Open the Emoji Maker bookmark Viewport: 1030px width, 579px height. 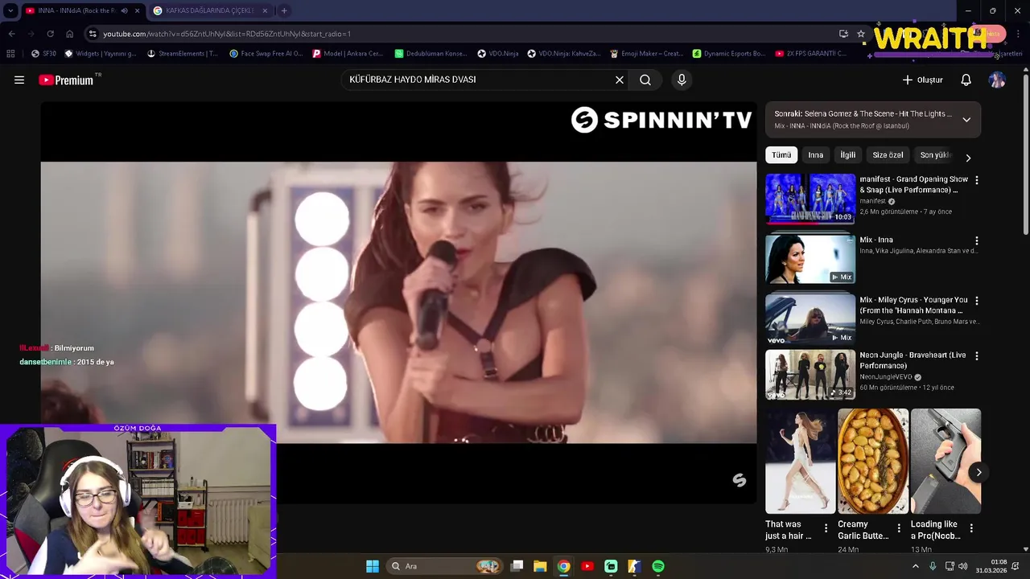point(647,54)
